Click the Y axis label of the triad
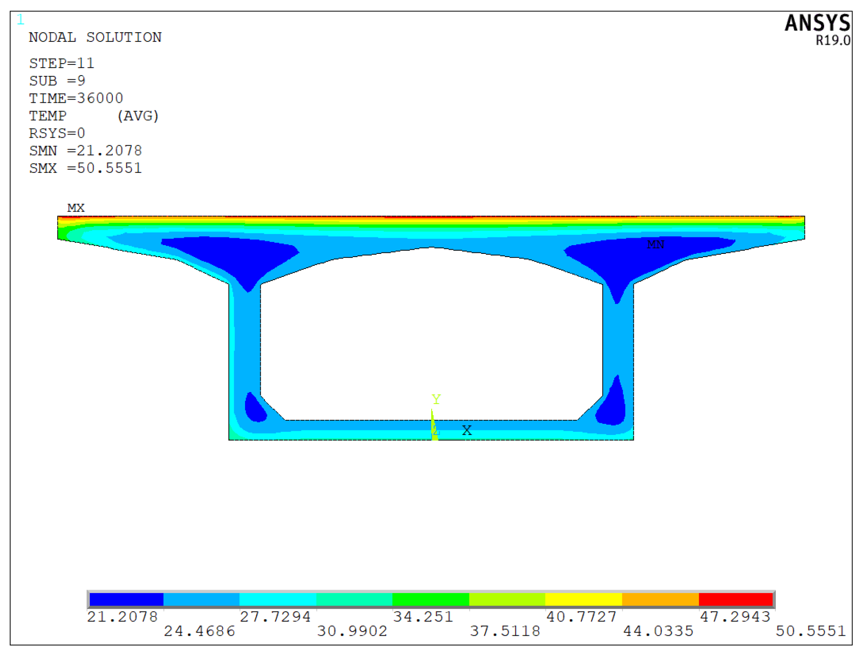Screen dimensions: 867x657 pos(436,399)
